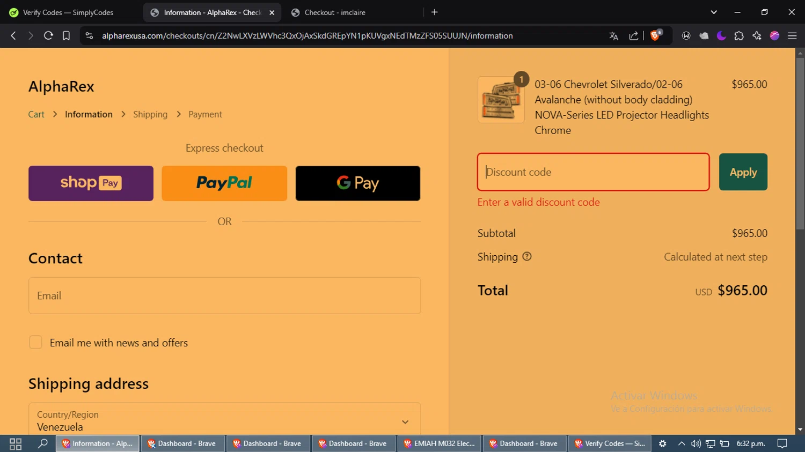Image resolution: width=805 pixels, height=452 pixels.
Task: Open the browser hamburger menu
Action: (x=792, y=36)
